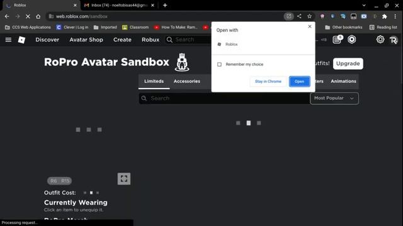Select the Limiteds tab
The height and width of the screenshot is (226, 403).
pos(154,81)
